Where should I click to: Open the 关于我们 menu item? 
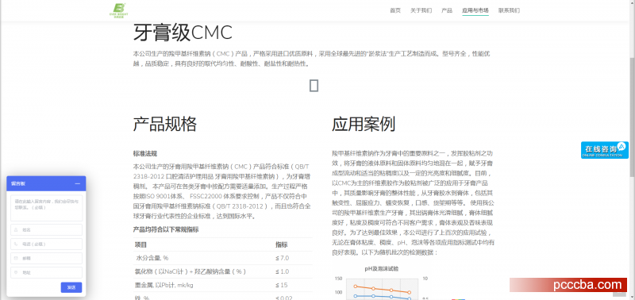[421, 10]
